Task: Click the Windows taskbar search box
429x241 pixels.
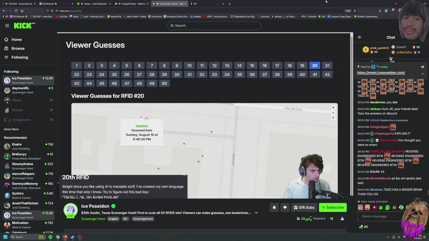Action: coord(27,237)
